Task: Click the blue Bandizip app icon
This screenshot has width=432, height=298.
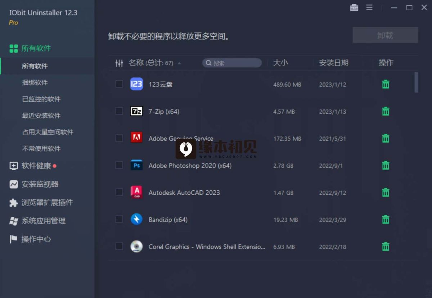Action: pyautogui.click(x=136, y=219)
